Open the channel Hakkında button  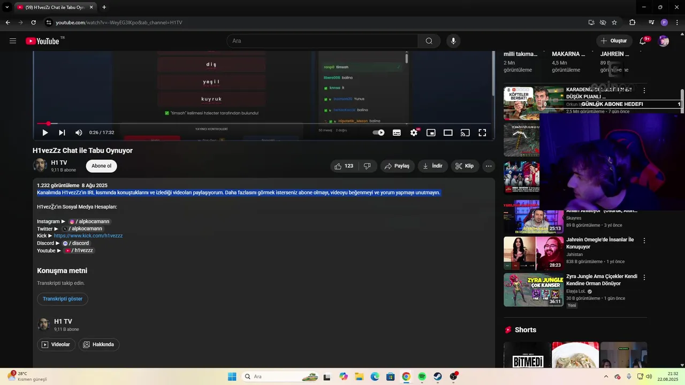[x=98, y=344]
